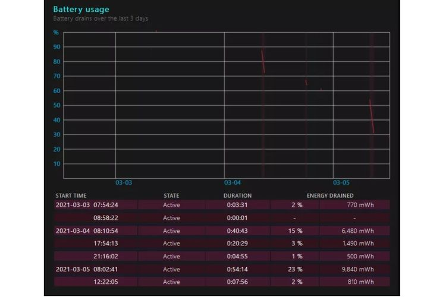Click the ENERGY DRAINED column header
The width and height of the screenshot is (446, 297).
click(330, 195)
